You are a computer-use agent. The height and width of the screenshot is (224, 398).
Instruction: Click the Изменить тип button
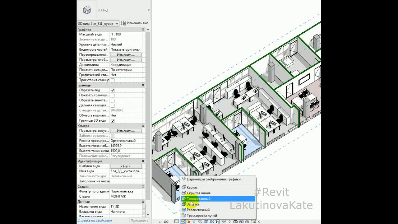pos(135,23)
